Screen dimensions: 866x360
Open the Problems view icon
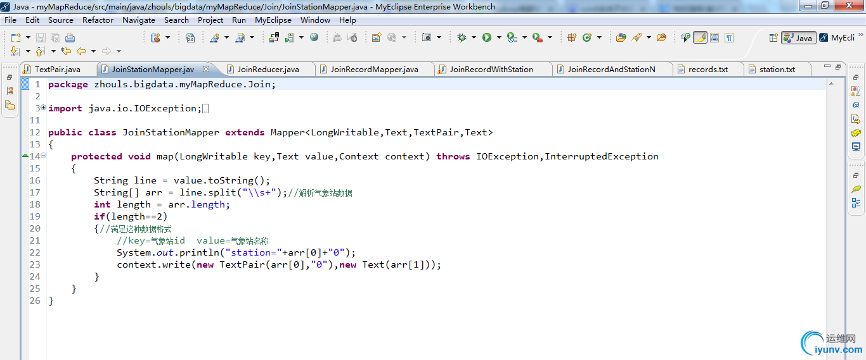856,91
